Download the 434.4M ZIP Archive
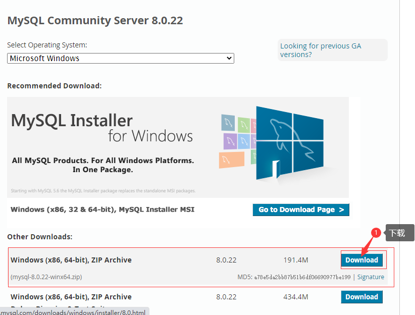The width and height of the screenshot is (415, 315). tap(361, 297)
